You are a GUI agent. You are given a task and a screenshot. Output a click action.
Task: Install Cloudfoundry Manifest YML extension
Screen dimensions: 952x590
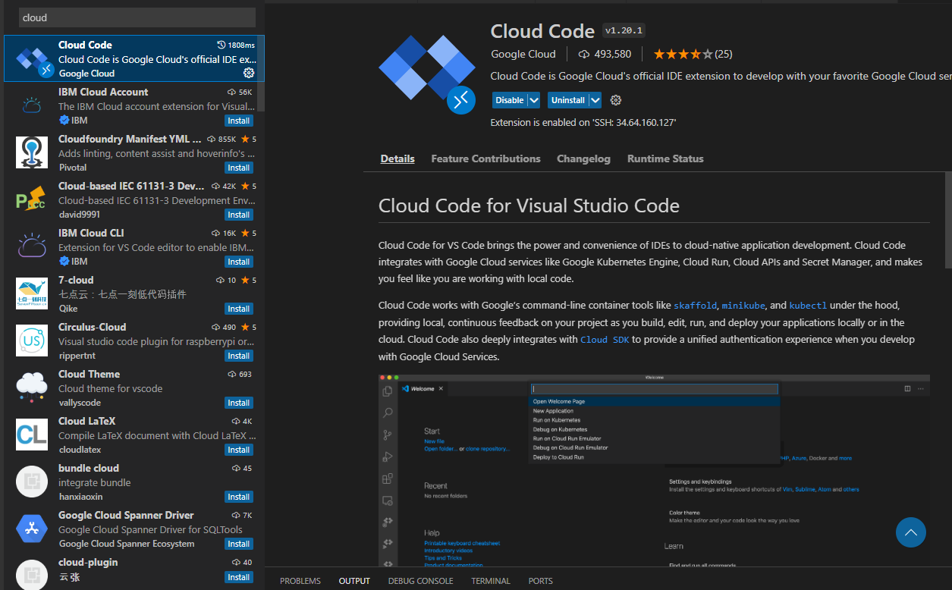(x=239, y=168)
